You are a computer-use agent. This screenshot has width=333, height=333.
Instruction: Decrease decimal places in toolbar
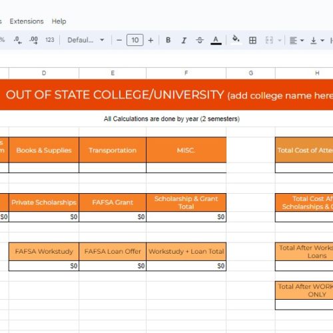[x=17, y=40]
